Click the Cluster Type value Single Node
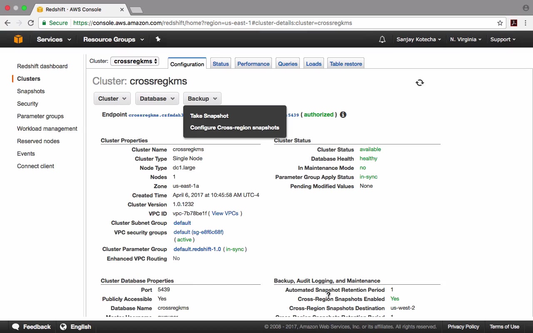Screen dimensions: 533x333 tap(187, 159)
